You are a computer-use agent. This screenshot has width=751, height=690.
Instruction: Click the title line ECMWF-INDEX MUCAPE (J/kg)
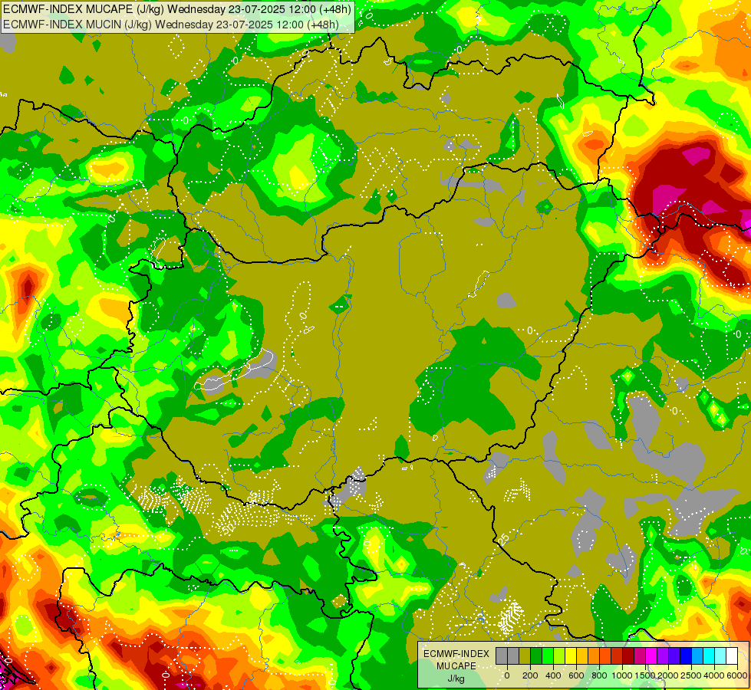pos(177,9)
